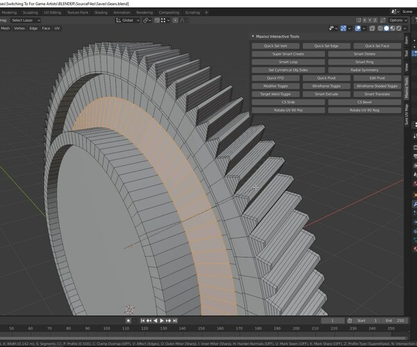417x347 pixels.
Task: Toggle proportional editing
Action: click(175, 20)
